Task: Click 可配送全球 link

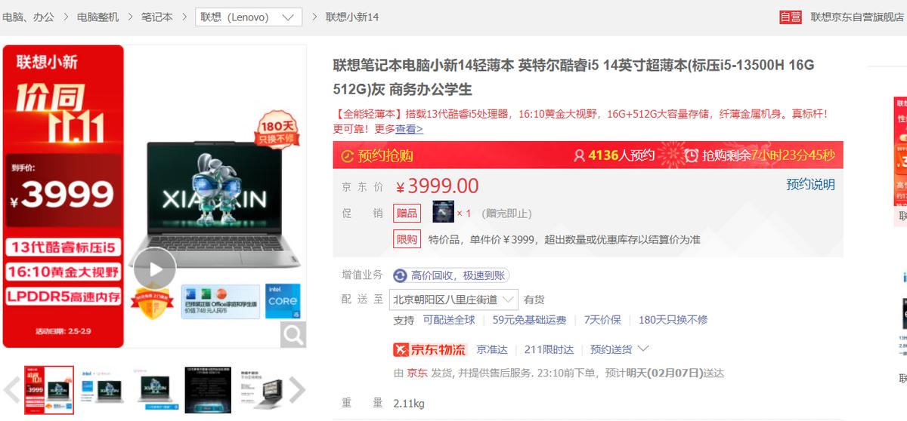Action: tap(449, 320)
